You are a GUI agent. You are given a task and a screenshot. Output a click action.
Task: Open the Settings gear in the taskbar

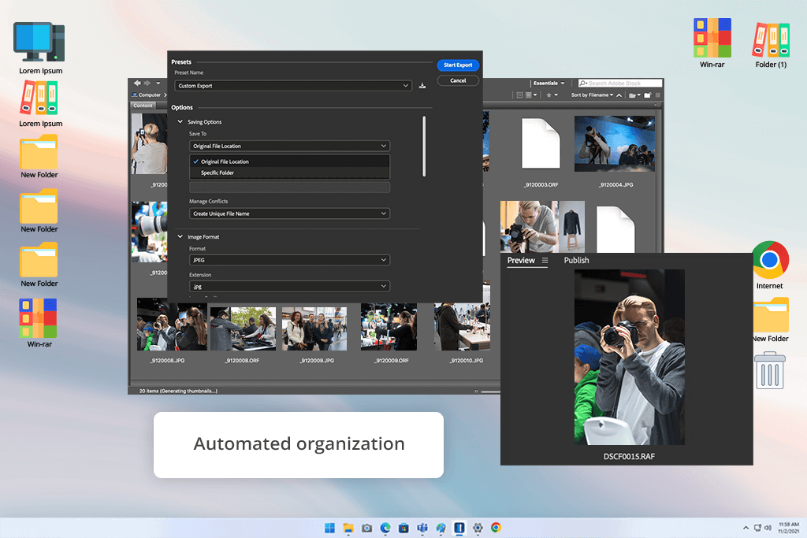(x=478, y=528)
